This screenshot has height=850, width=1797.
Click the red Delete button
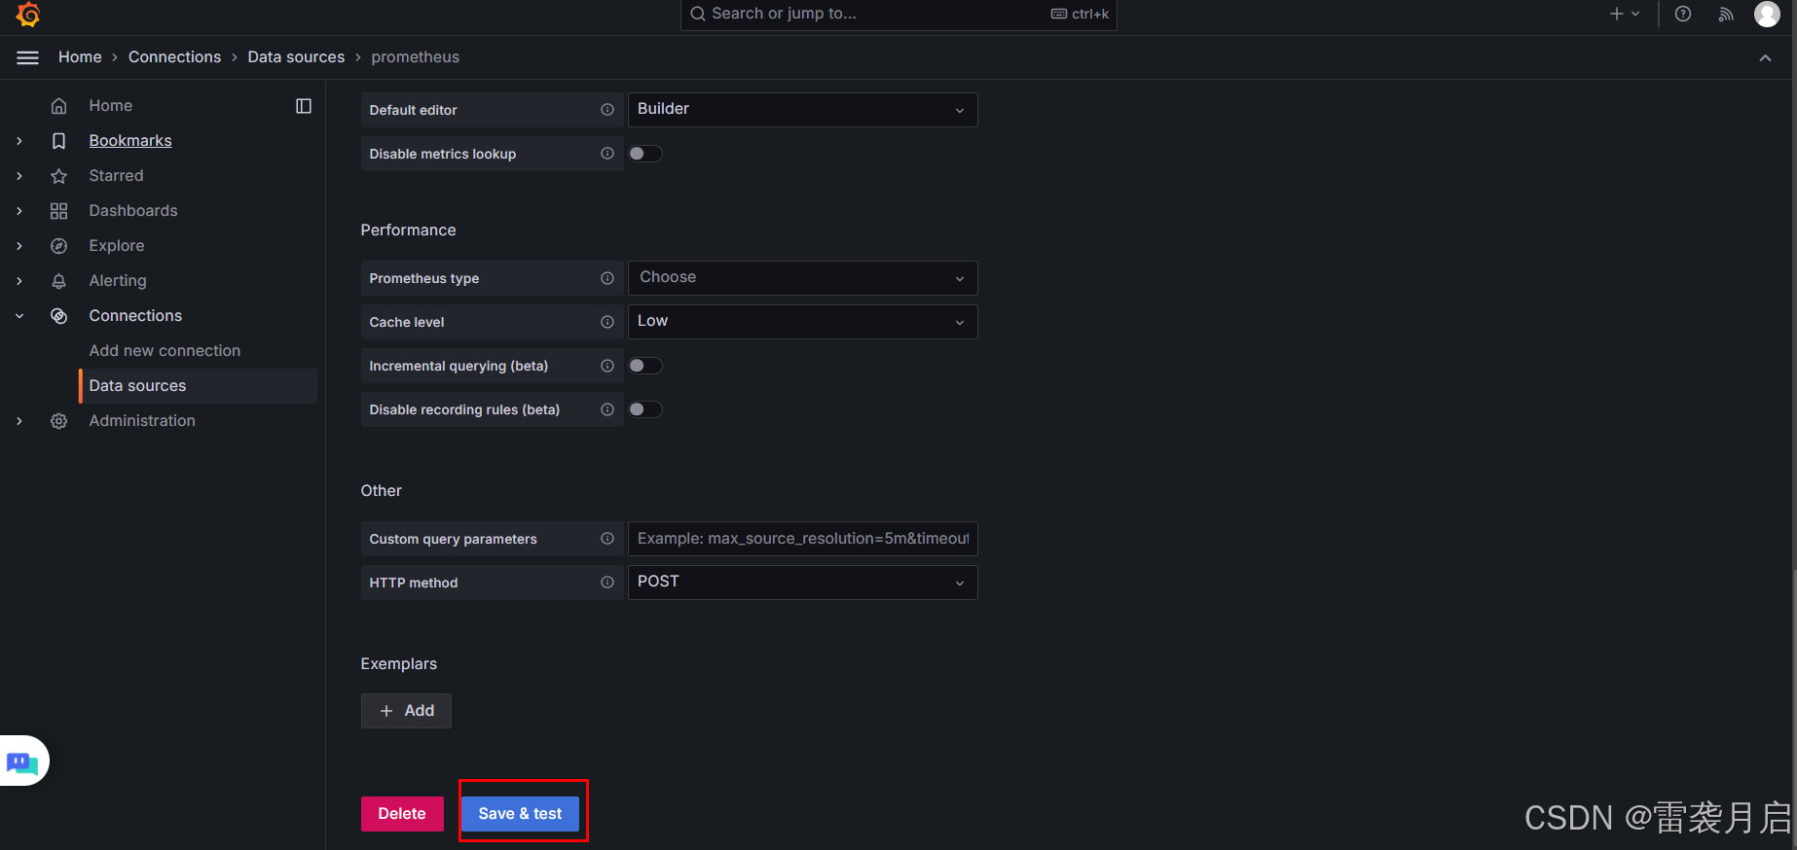[x=402, y=814]
